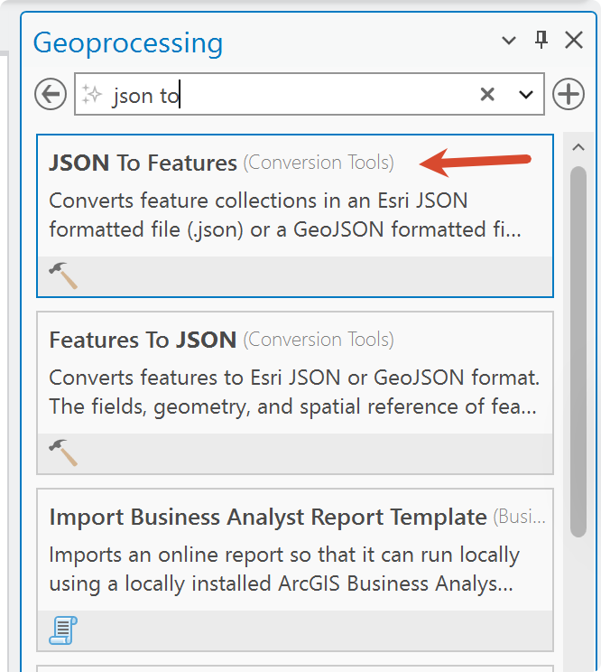Viewport: 601px width, 672px height.
Task: Open the JSON To Features tool
Action: [x=295, y=216]
